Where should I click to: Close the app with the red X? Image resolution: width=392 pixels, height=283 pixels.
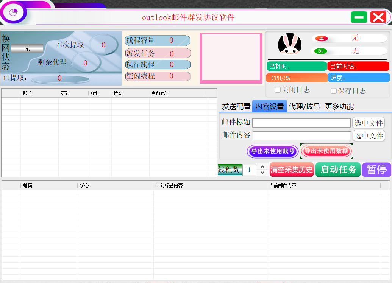coord(378,17)
